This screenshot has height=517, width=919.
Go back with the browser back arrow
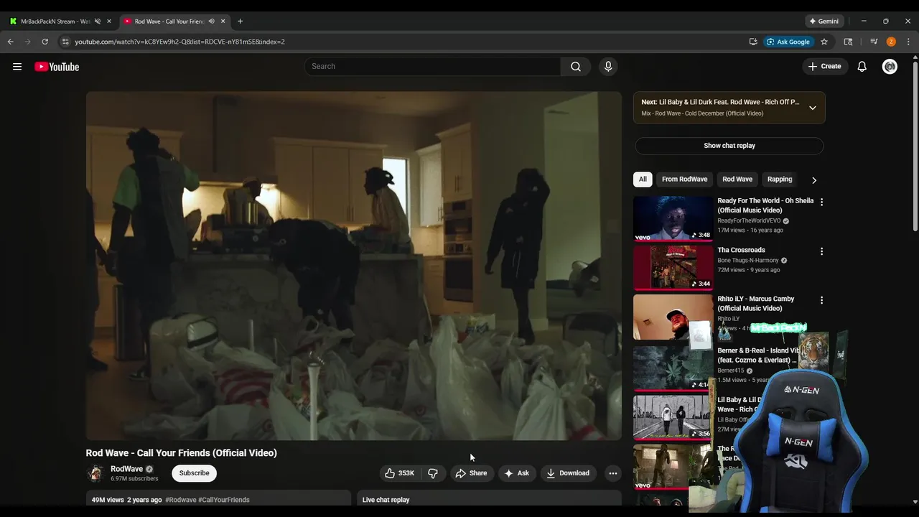[11, 42]
